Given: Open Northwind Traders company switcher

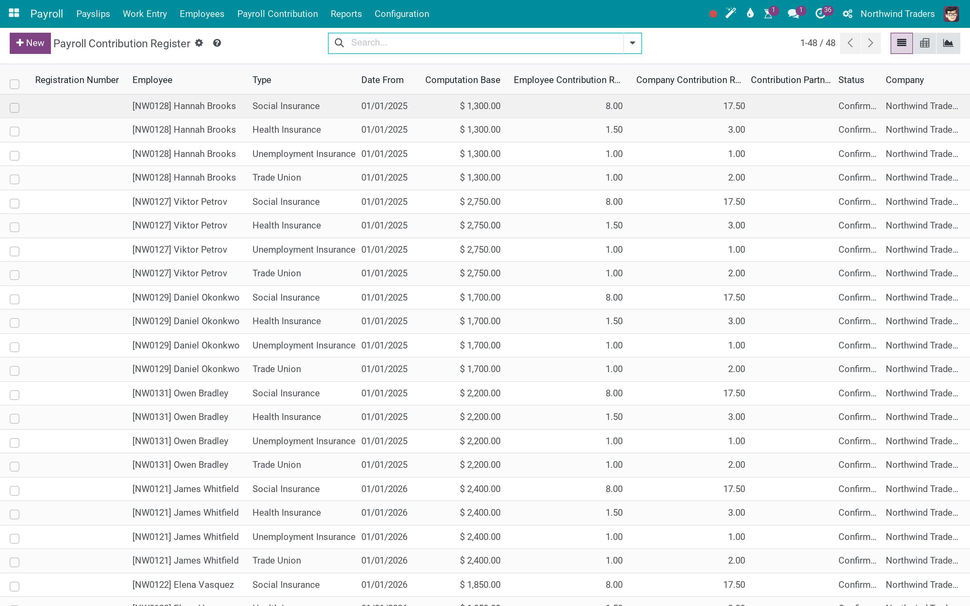Looking at the screenshot, I should pyautogui.click(x=898, y=14).
